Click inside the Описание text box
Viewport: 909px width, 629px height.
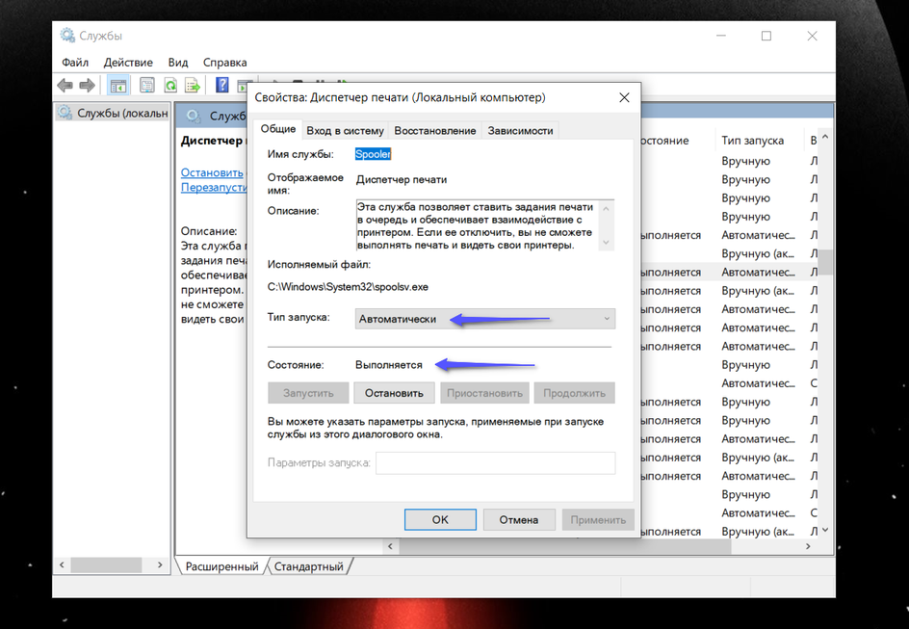pyautogui.click(x=477, y=225)
